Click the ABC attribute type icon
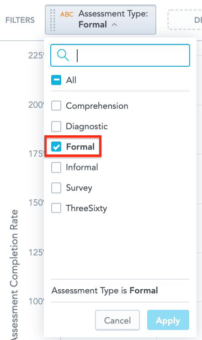This screenshot has width=202, height=340. pos(67,15)
